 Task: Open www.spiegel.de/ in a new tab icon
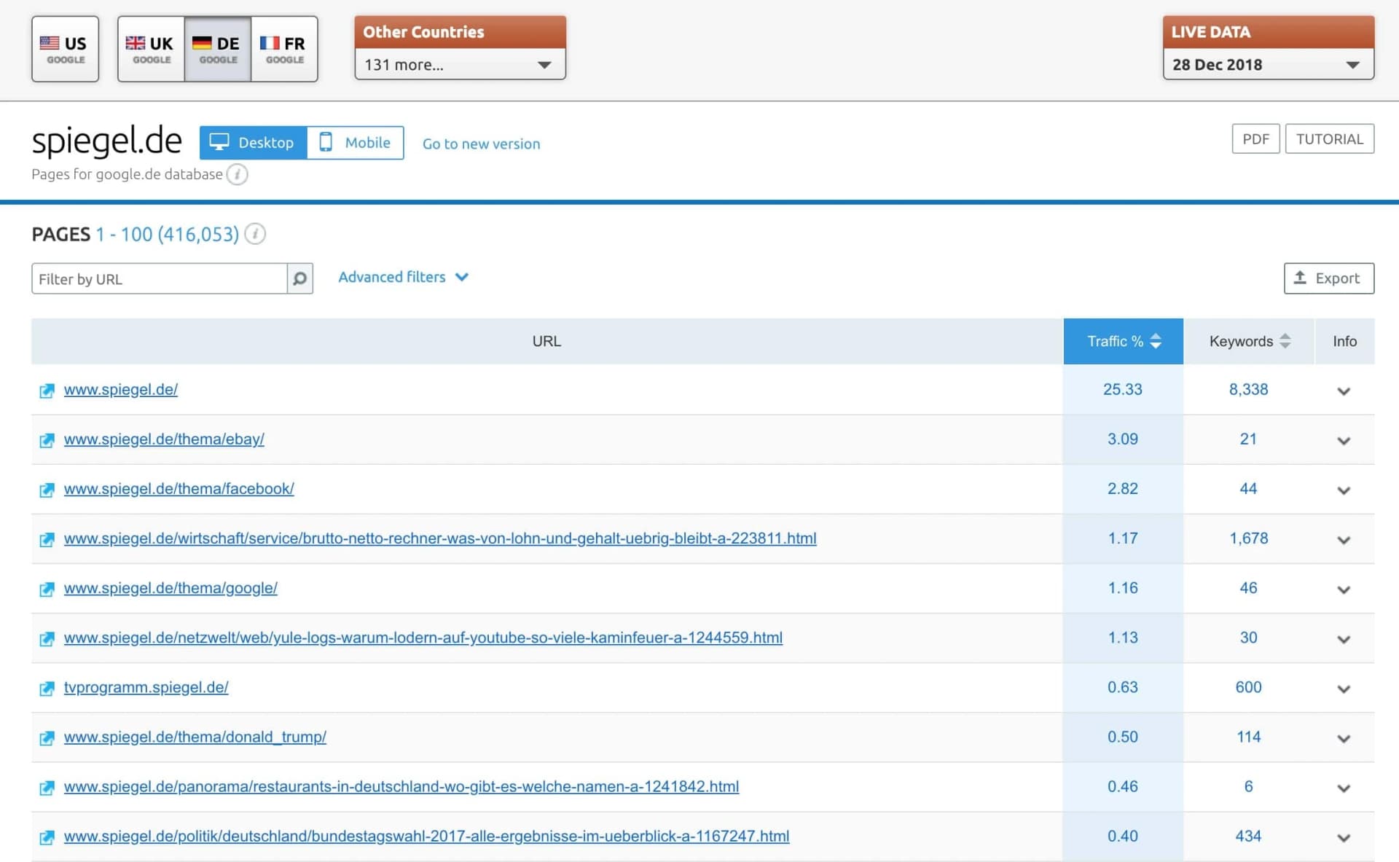pos(47,391)
